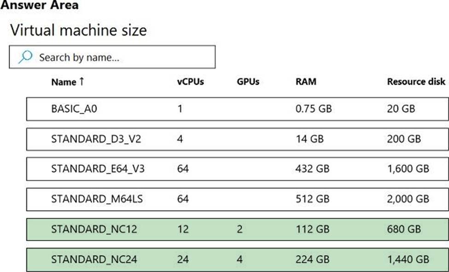449x272 pixels.
Task: Select the highlighted STANDARD_NC12 row
Action: tap(237, 229)
